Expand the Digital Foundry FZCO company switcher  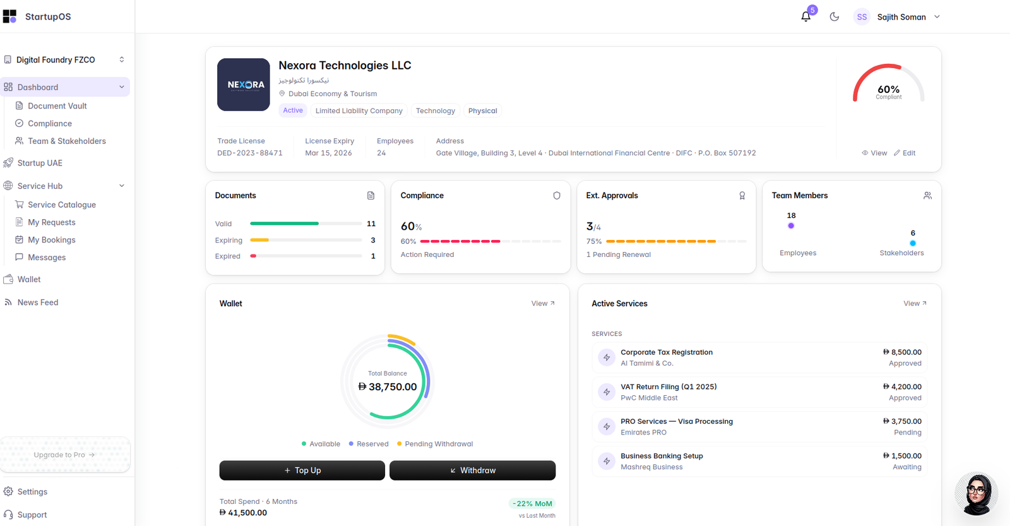(64, 60)
